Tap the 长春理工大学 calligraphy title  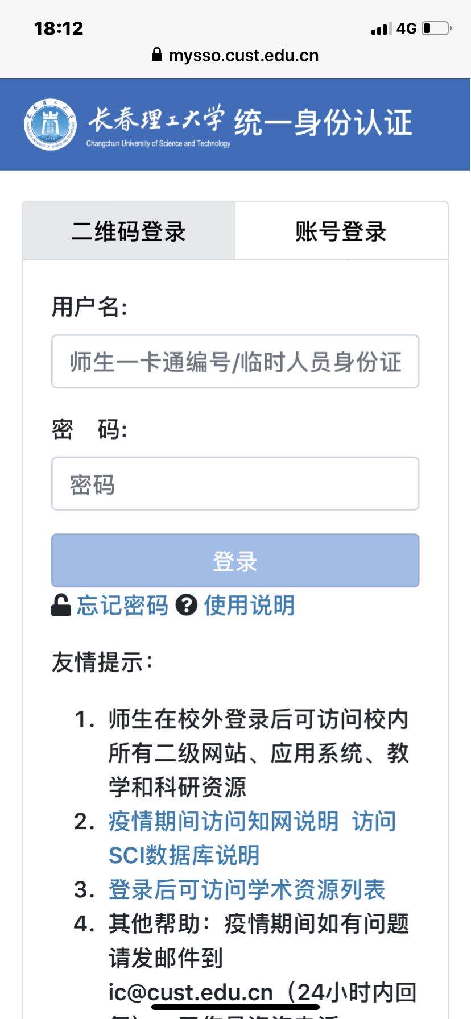[155, 118]
